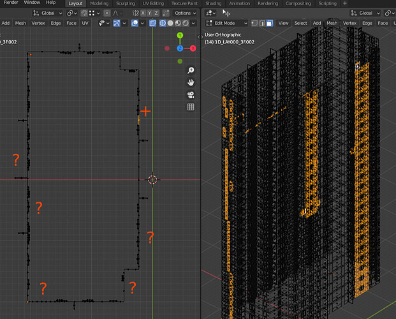Switch to the Animation workspace tab

tap(239, 4)
